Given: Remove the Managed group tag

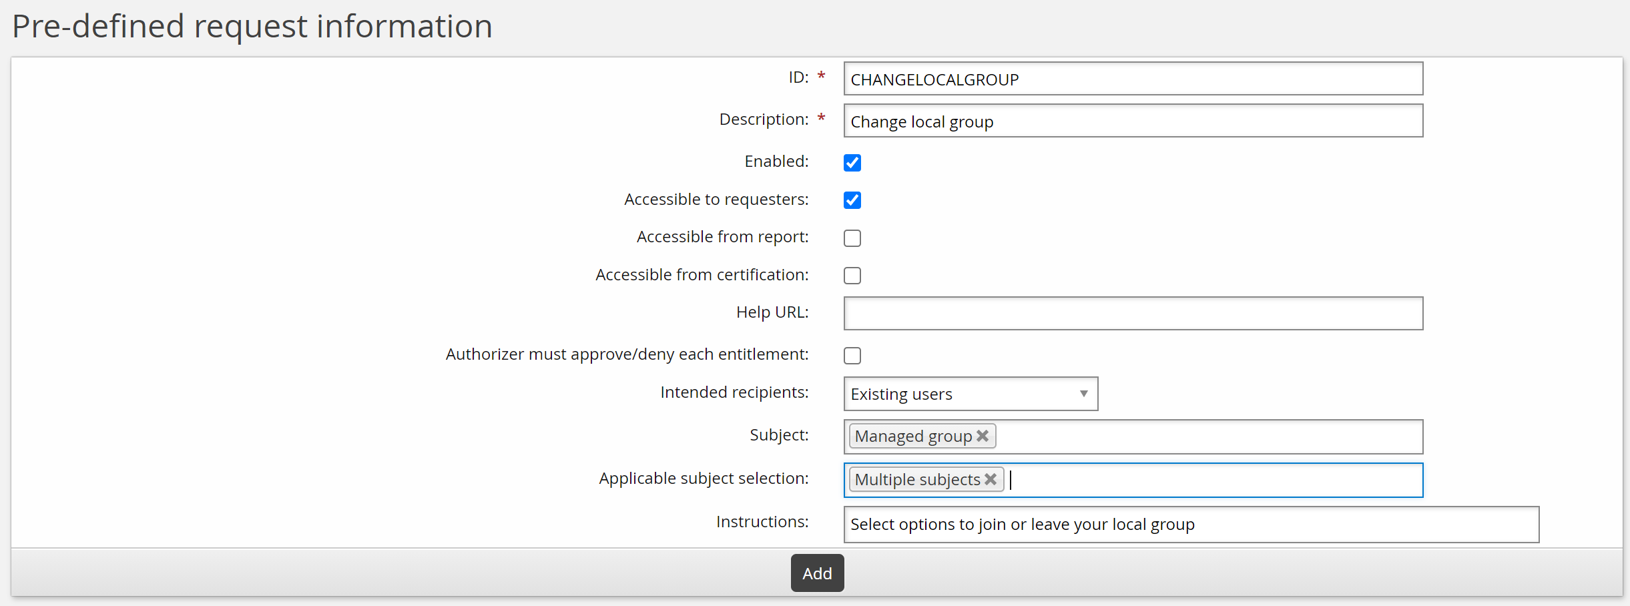Looking at the screenshot, I should click(982, 436).
